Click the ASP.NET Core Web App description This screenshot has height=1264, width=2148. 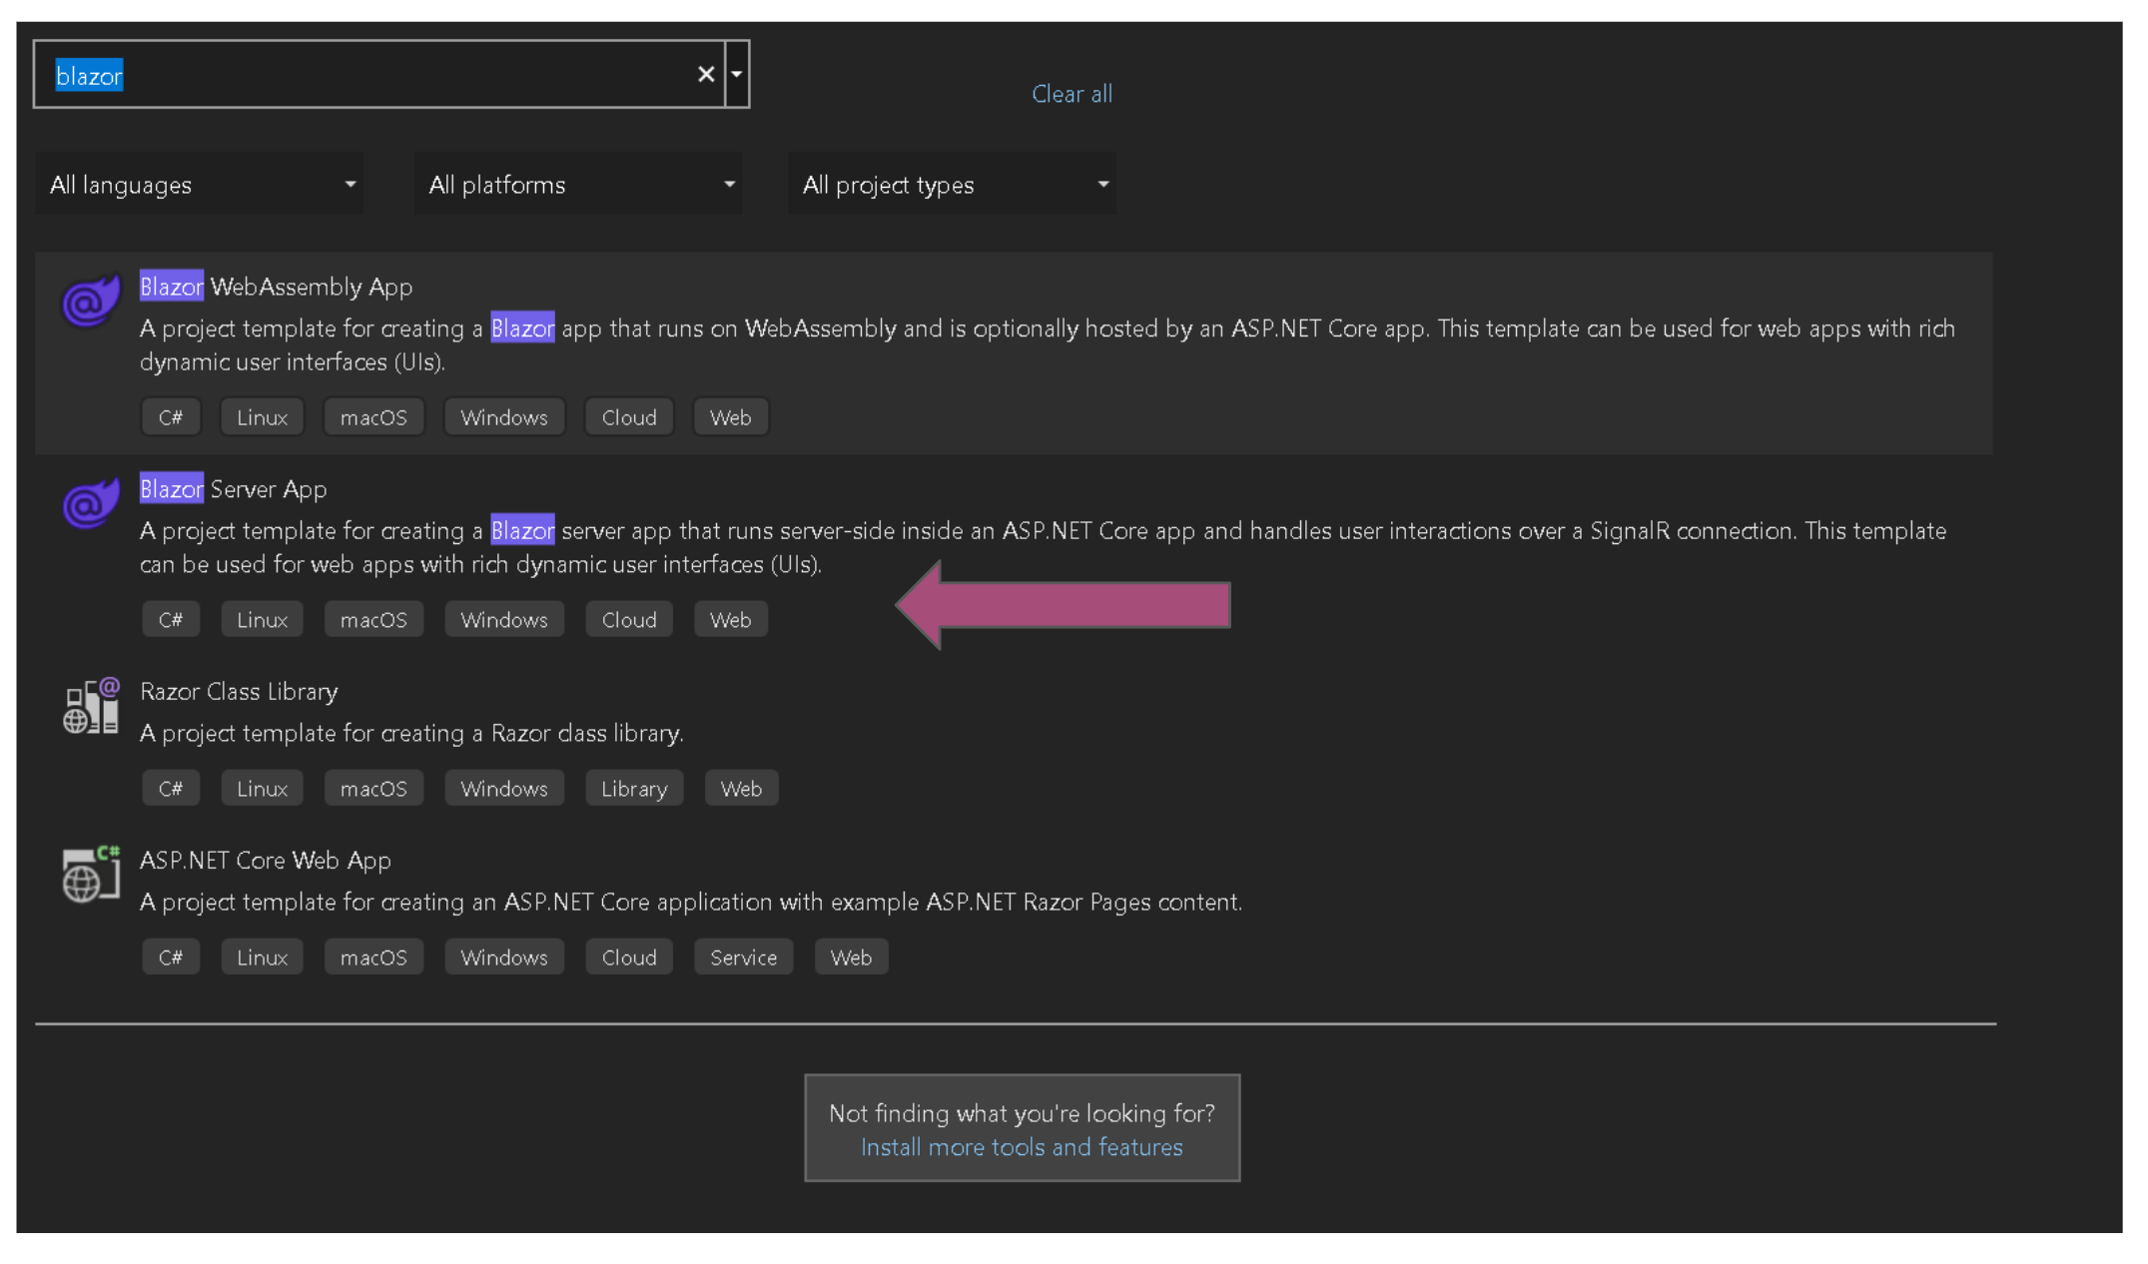click(691, 902)
